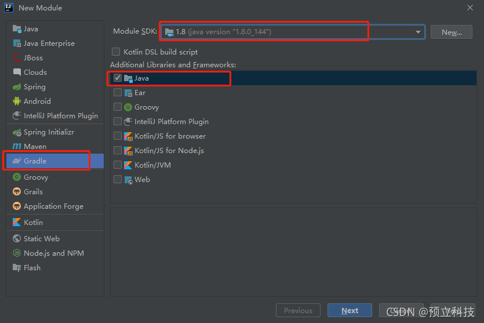Check the IntelliJ Platform Plugin checkbox

pyautogui.click(x=118, y=121)
